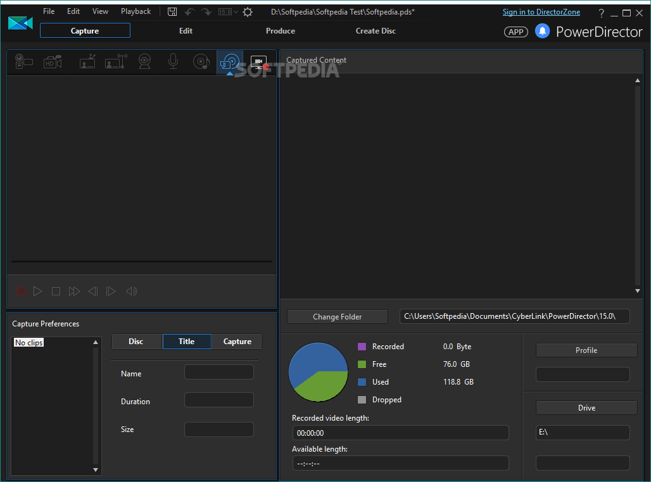Image resolution: width=651 pixels, height=482 pixels.
Task: Select Capture in Capture Preferences
Action: click(237, 342)
